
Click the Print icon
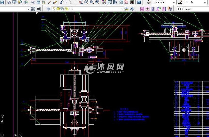point(9,2)
